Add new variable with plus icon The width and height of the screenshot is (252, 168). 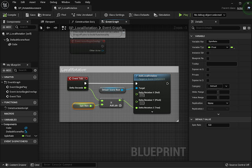pos(35,120)
